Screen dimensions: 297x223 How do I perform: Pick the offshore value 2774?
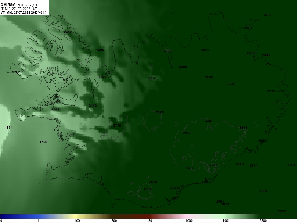[x=254, y=165]
